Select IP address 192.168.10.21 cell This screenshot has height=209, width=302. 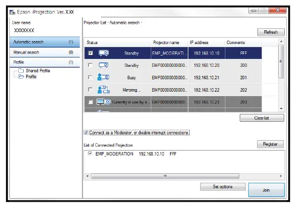coord(207,78)
